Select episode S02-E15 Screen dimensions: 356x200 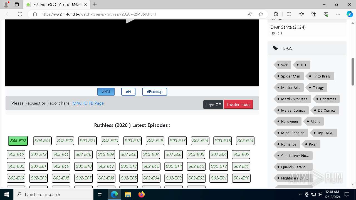(x=151, y=166)
